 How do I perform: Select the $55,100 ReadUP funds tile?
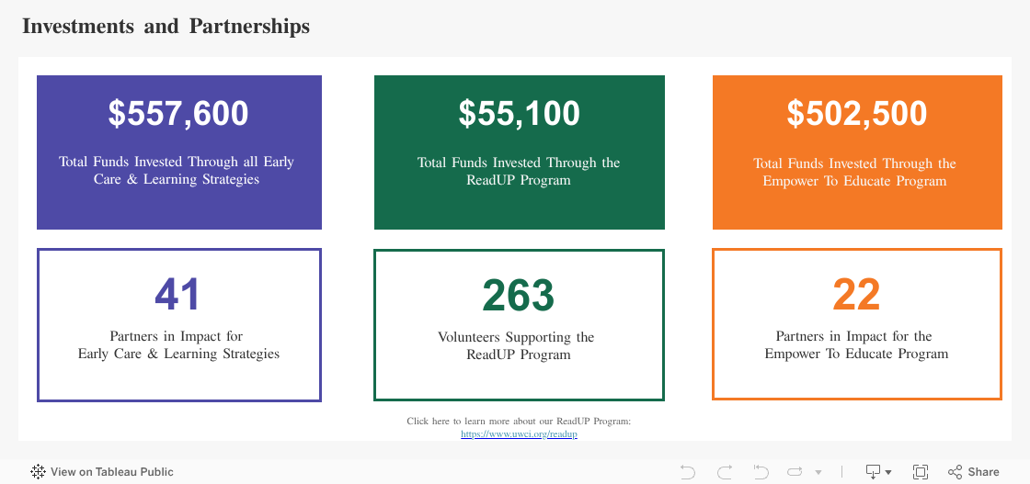[519, 152]
